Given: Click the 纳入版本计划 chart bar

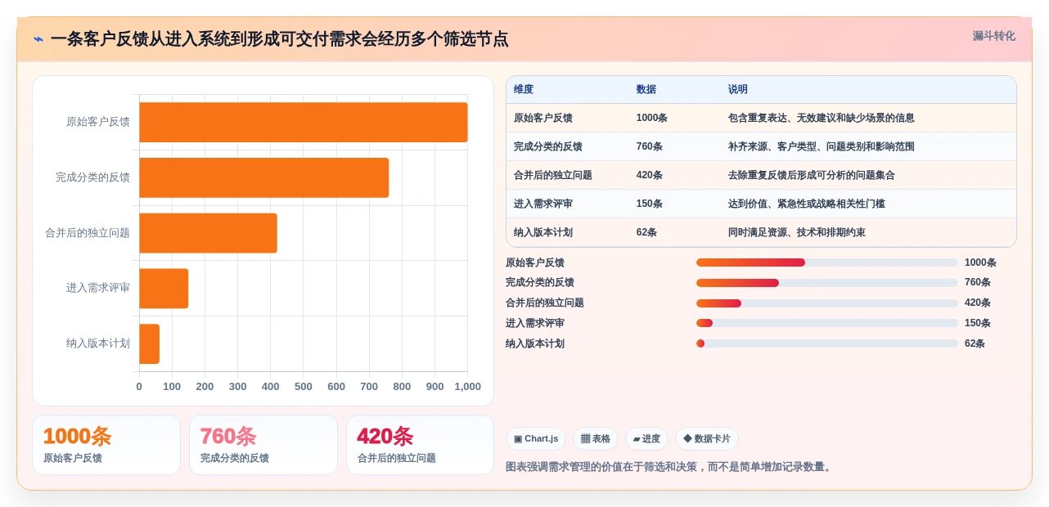Looking at the screenshot, I should point(149,343).
